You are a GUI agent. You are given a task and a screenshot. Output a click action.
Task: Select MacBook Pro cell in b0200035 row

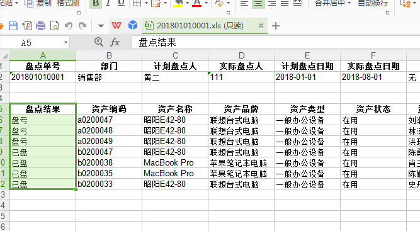tap(175, 174)
